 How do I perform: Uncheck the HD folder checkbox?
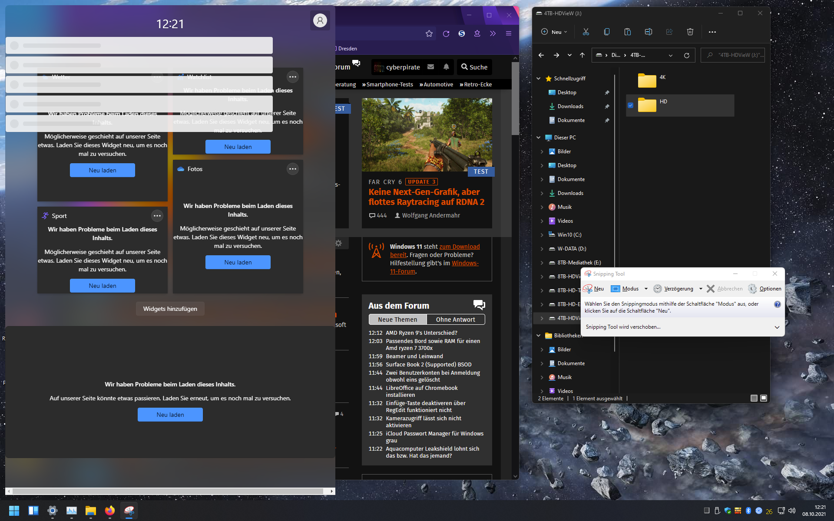631,105
